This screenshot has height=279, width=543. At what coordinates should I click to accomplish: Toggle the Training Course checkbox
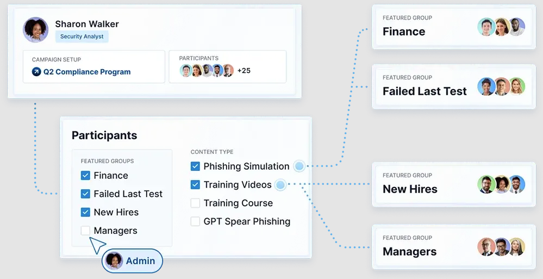click(x=195, y=203)
